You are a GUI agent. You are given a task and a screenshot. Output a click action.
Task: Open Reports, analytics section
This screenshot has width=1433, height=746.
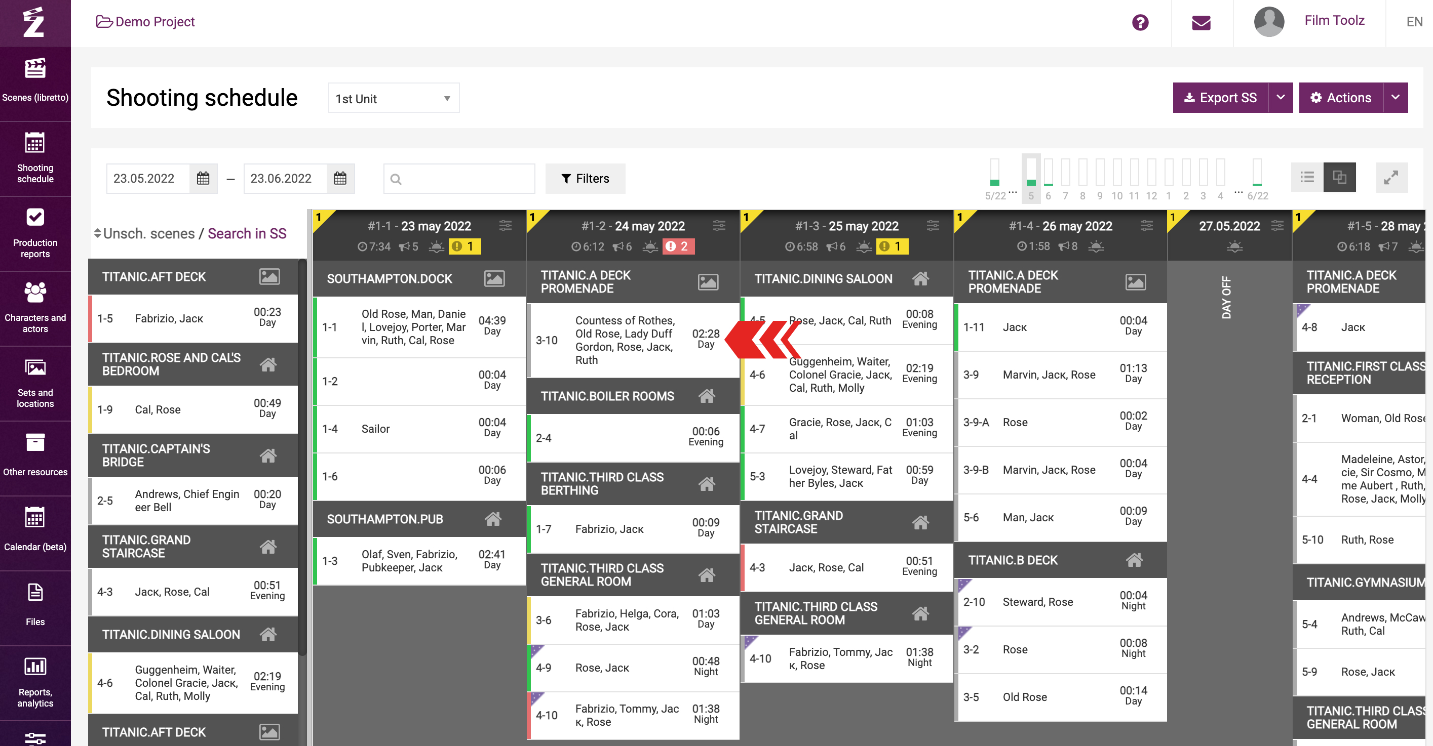tap(35, 683)
